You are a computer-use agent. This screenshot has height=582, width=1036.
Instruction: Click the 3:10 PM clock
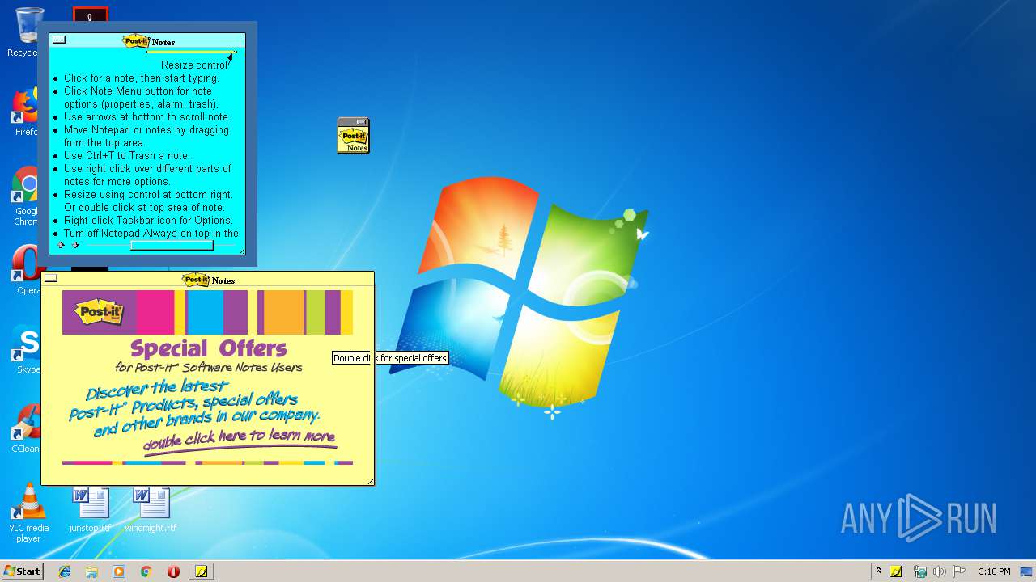tap(994, 571)
